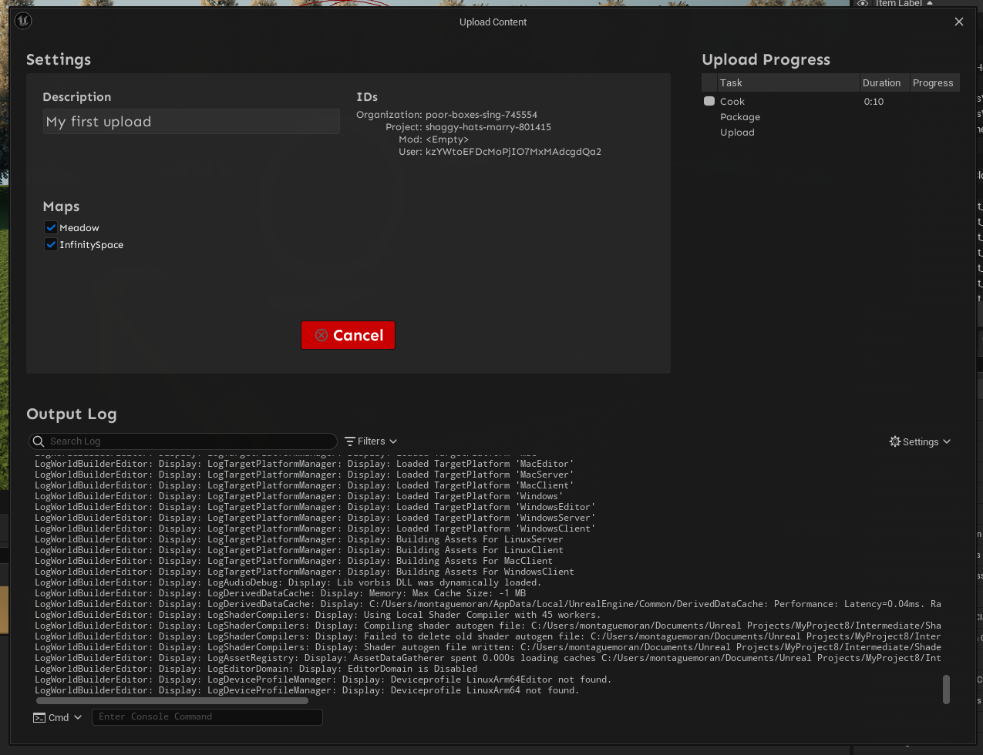Image resolution: width=983 pixels, height=755 pixels.
Task: Click the Enter Console Command field
Action: point(207,716)
